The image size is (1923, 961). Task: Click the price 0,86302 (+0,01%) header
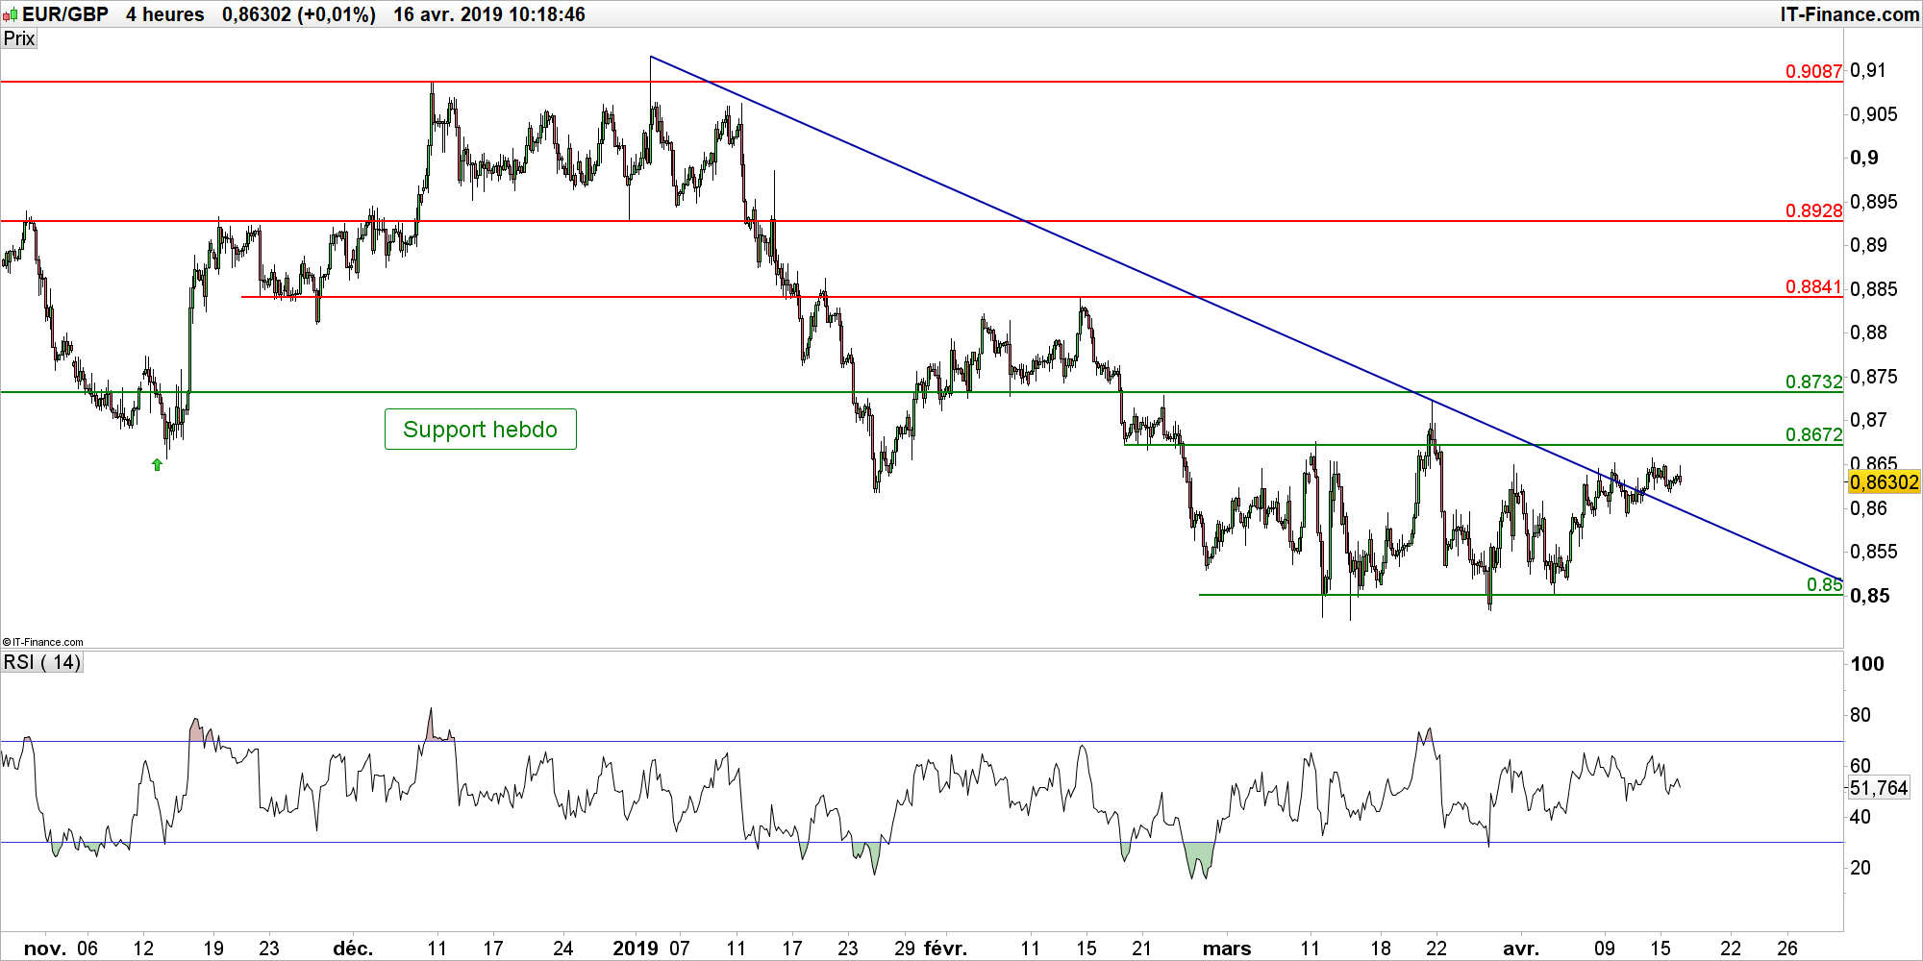tap(299, 14)
